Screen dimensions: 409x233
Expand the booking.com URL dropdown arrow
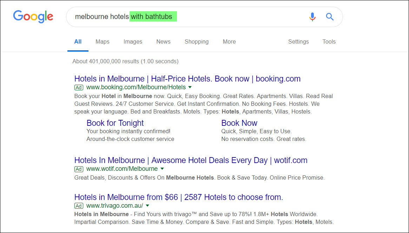[190, 87]
